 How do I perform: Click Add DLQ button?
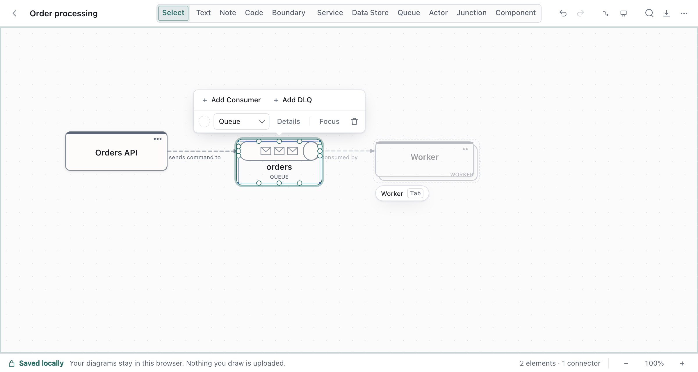pyautogui.click(x=293, y=100)
